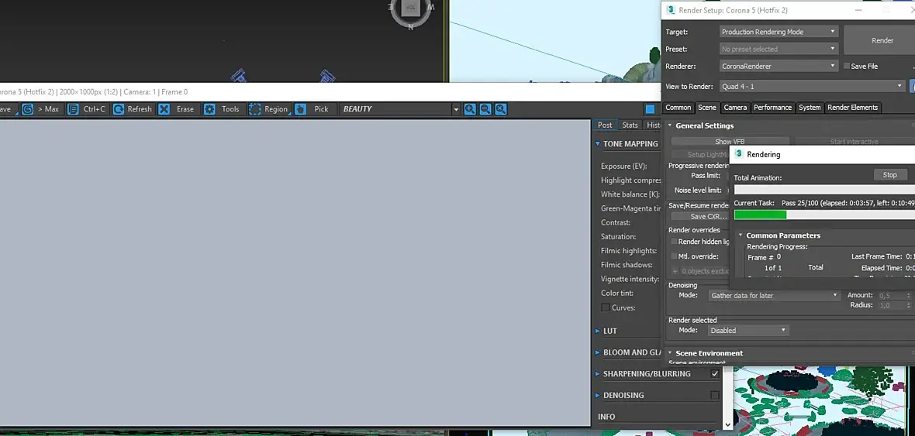The height and width of the screenshot is (436, 915).
Task: Enable the Mtl. override checkbox
Action: click(x=673, y=256)
